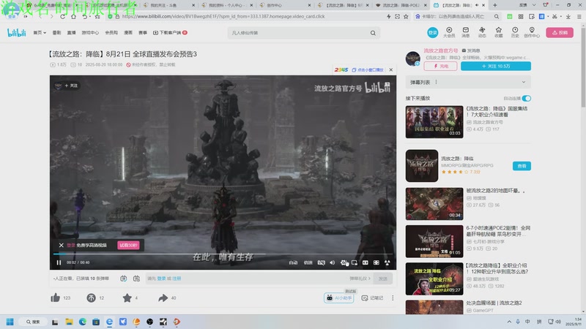The image size is (586, 329).
Task: Open browser undo-close dropdown arrow
Action: (x=90, y=17)
